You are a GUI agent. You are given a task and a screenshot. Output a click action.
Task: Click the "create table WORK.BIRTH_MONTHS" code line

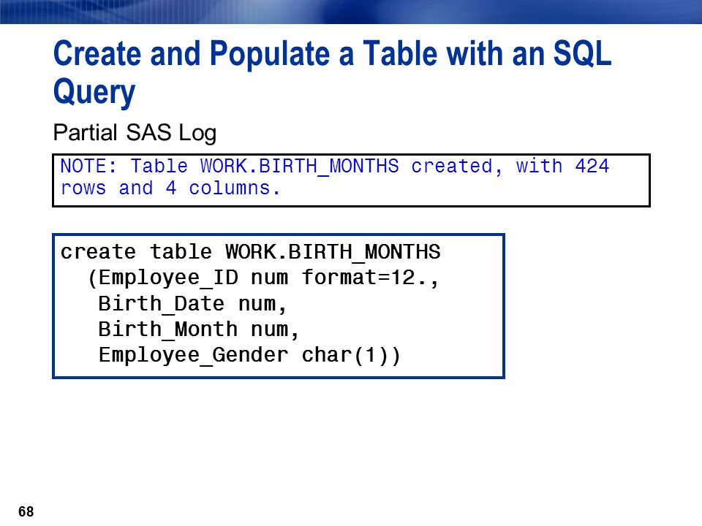250,252
